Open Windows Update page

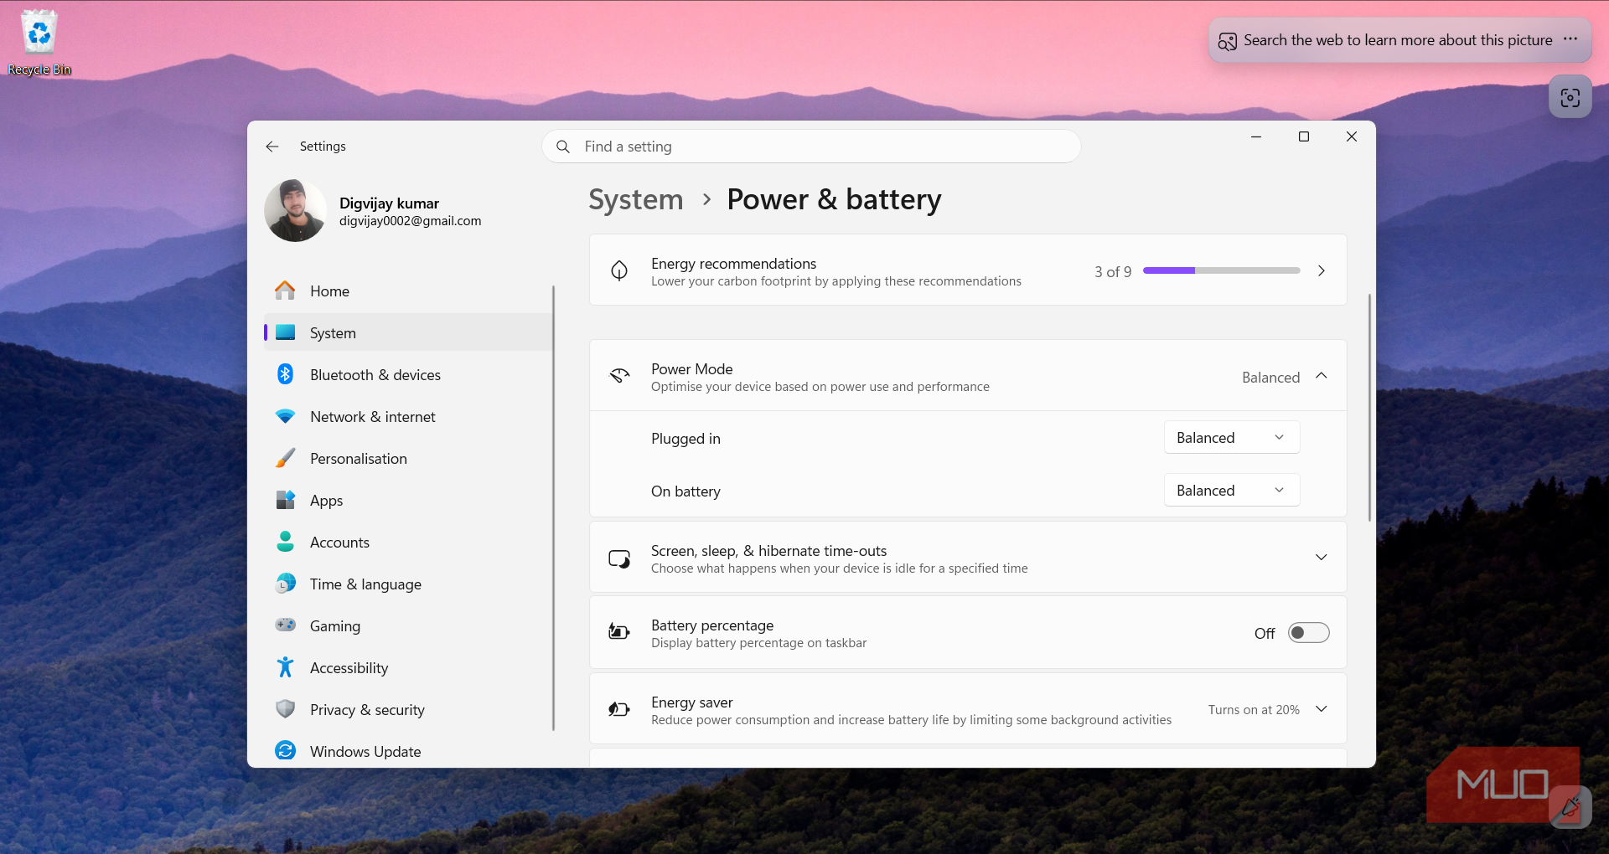pos(408,751)
